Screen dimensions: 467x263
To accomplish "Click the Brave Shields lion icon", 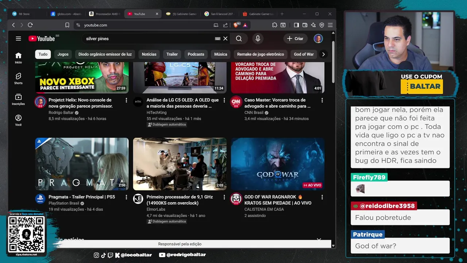I will point(236,25).
